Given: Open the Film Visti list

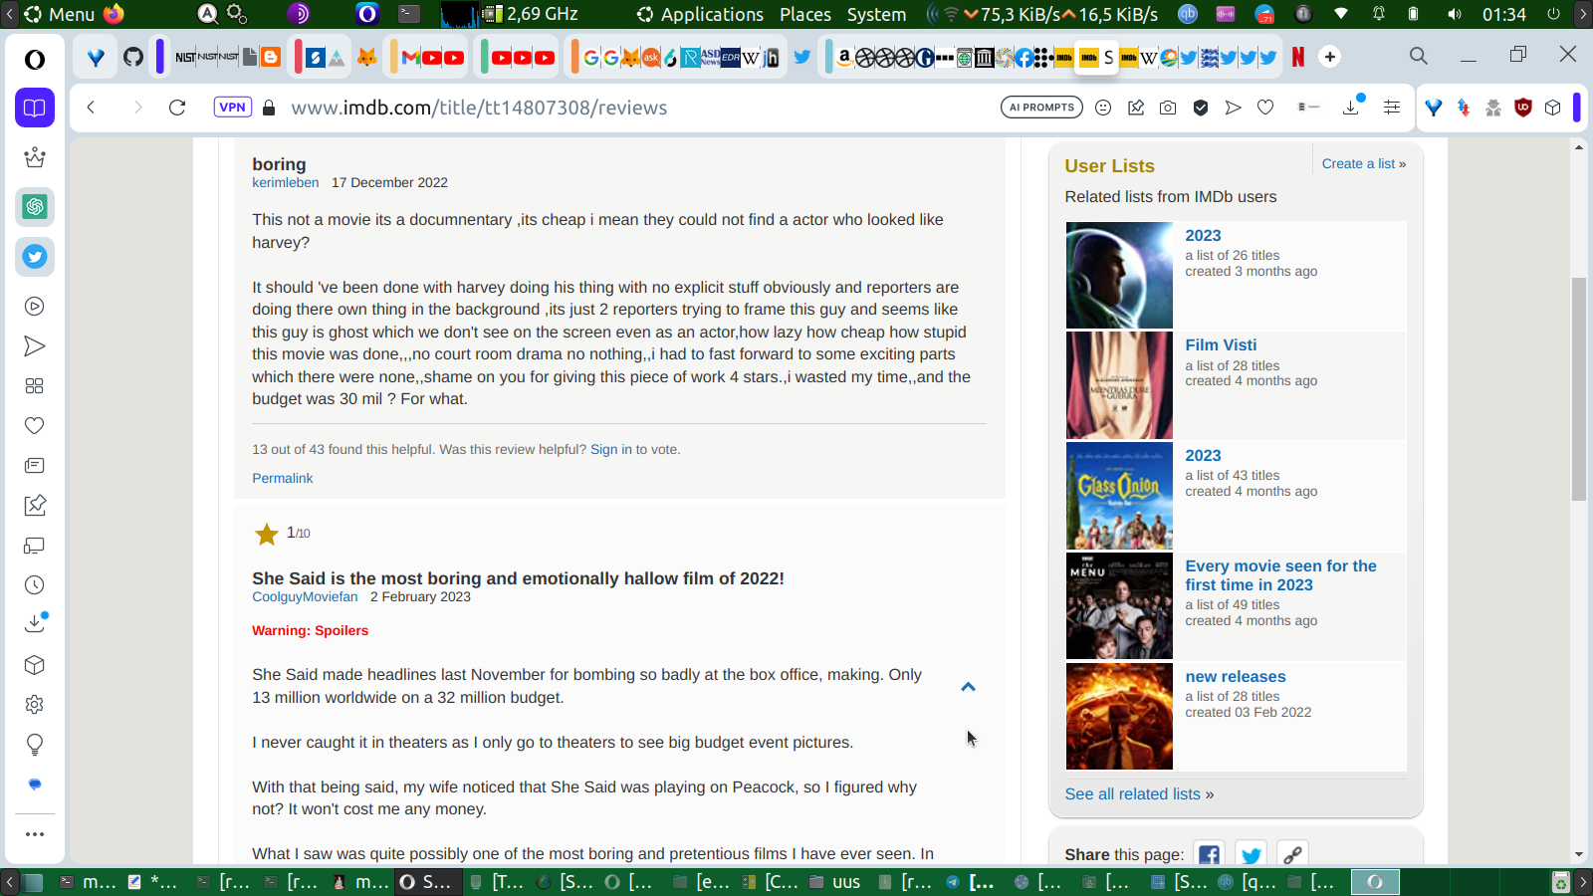Looking at the screenshot, I should (x=1221, y=345).
